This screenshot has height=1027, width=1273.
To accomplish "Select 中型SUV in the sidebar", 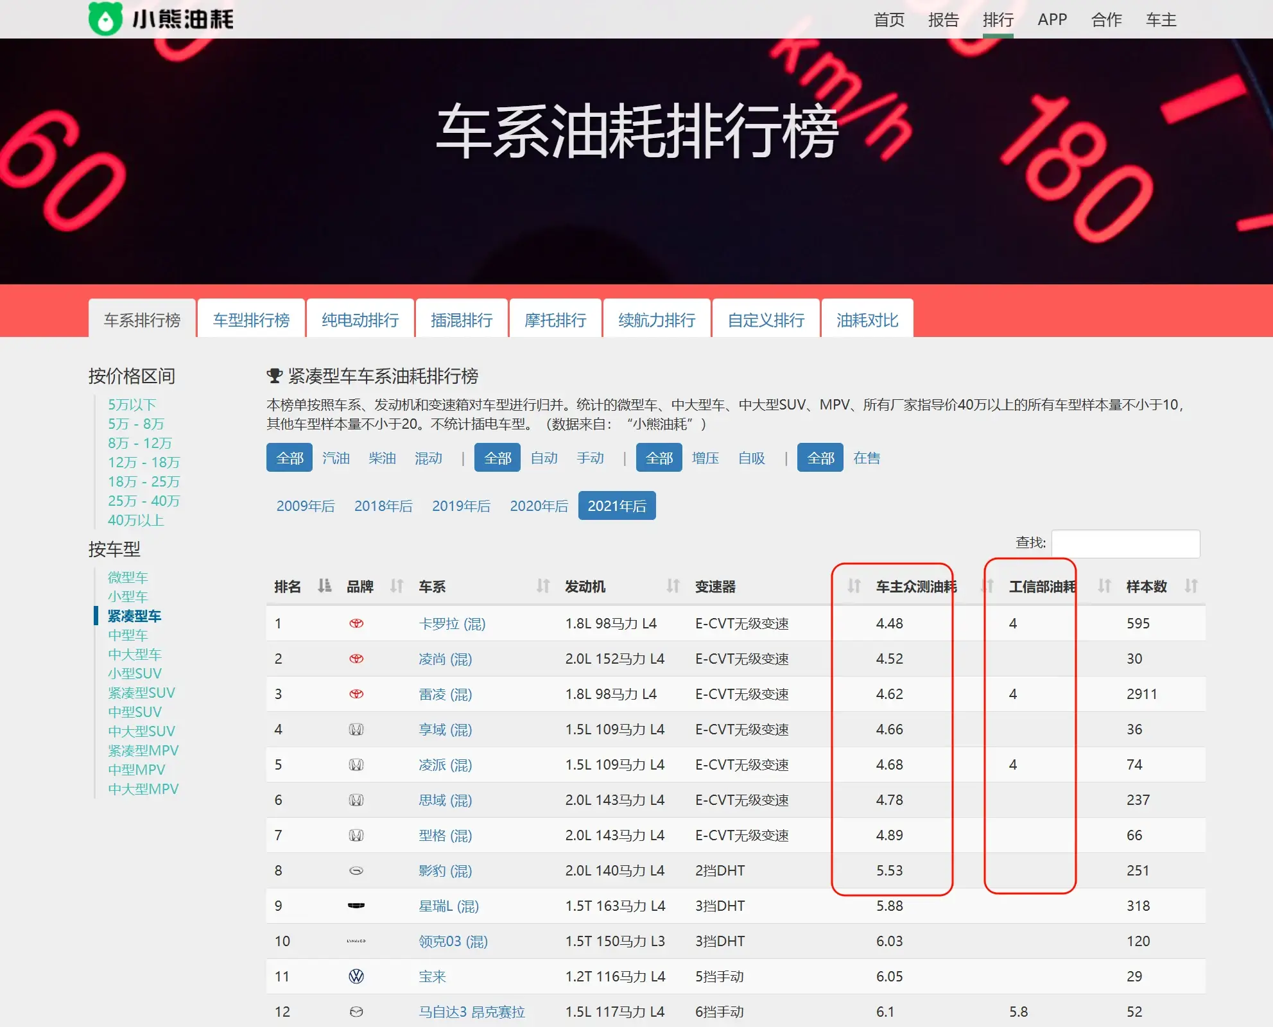I will click(x=134, y=712).
